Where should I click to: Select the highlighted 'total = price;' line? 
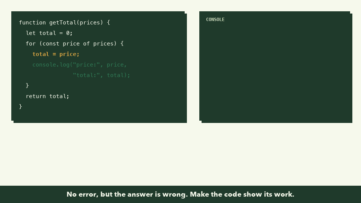[56, 54]
